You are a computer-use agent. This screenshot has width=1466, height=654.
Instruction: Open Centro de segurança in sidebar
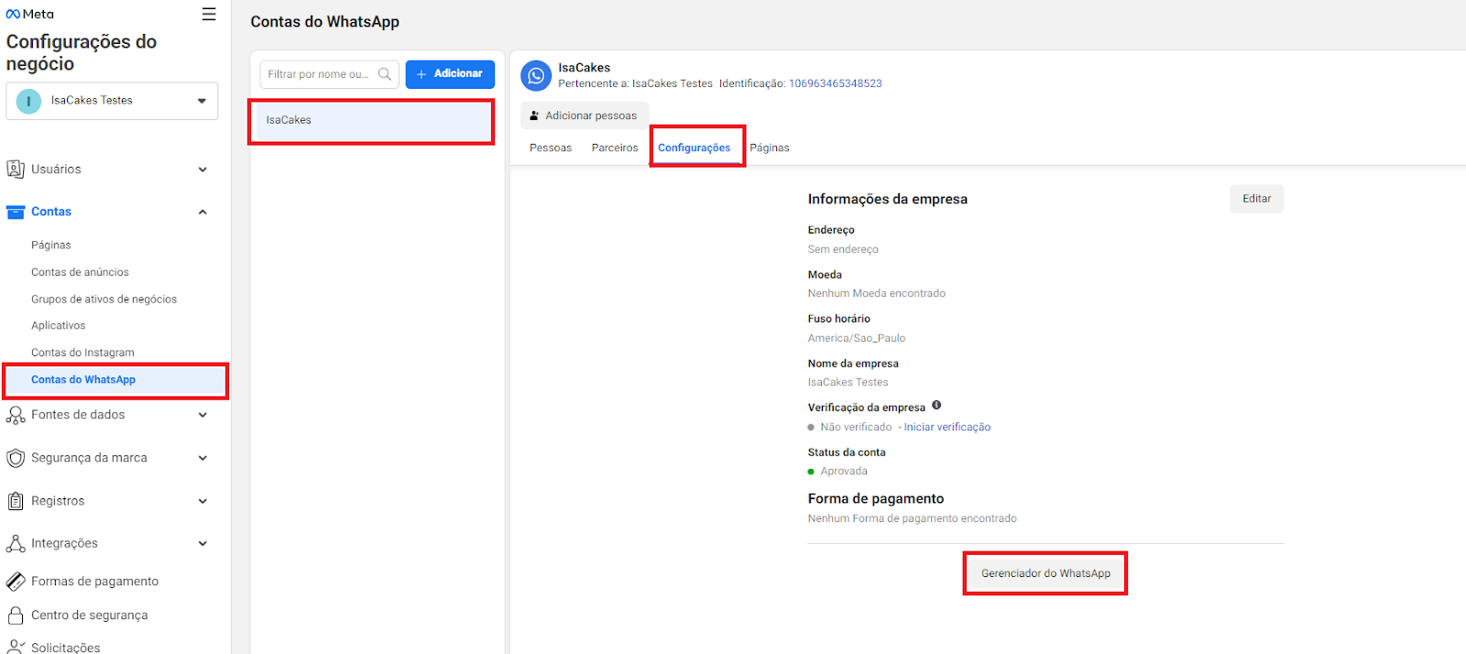coord(89,616)
